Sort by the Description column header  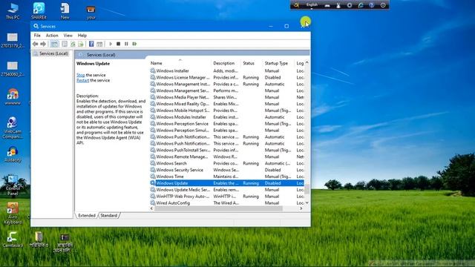pyautogui.click(x=224, y=63)
